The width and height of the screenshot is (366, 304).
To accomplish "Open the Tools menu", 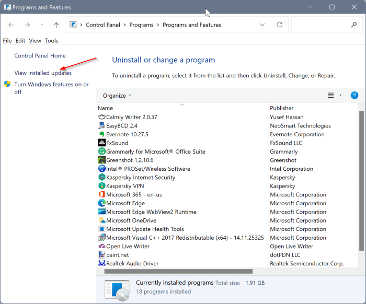I will click(52, 41).
